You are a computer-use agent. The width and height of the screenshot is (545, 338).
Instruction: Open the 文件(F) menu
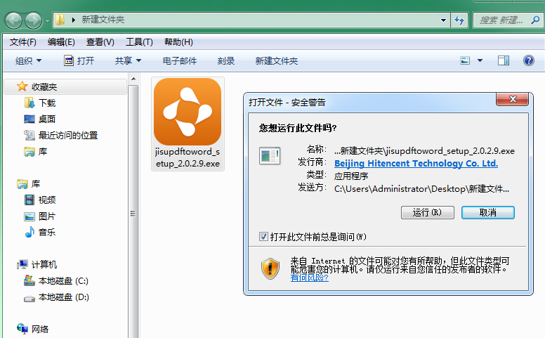pos(23,42)
